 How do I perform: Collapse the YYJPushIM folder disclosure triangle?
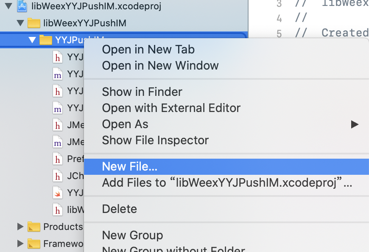pyautogui.click(x=32, y=40)
